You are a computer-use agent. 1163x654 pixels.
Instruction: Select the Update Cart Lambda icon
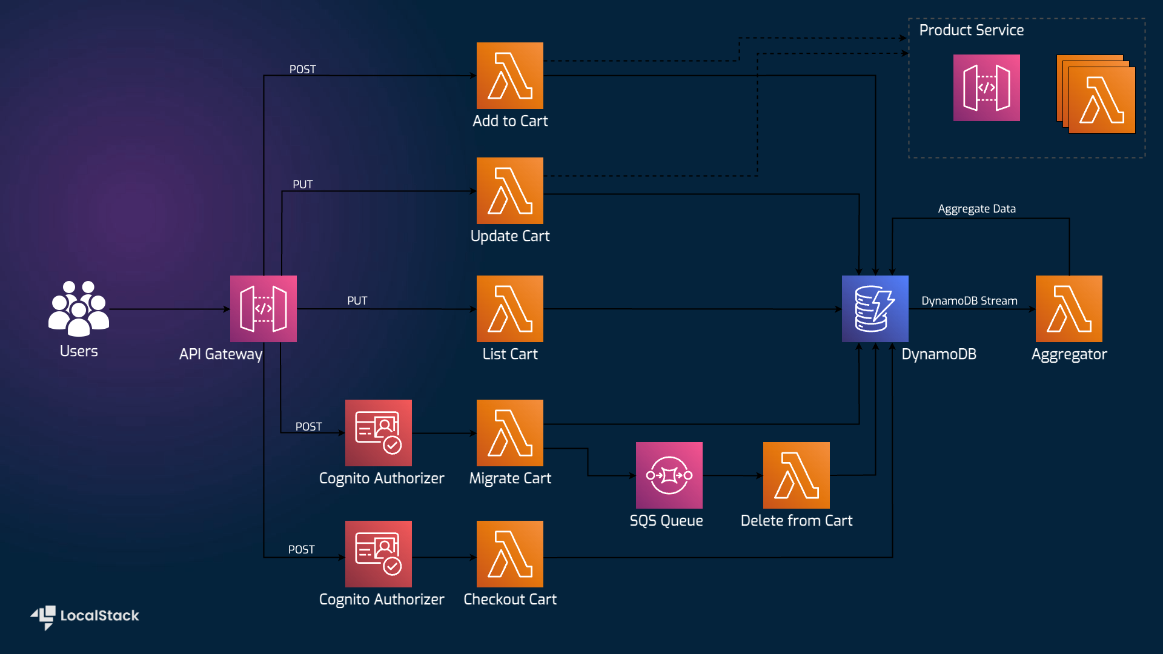509,191
